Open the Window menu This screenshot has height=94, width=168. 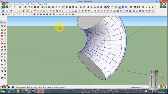pyautogui.click(x=33, y=4)
